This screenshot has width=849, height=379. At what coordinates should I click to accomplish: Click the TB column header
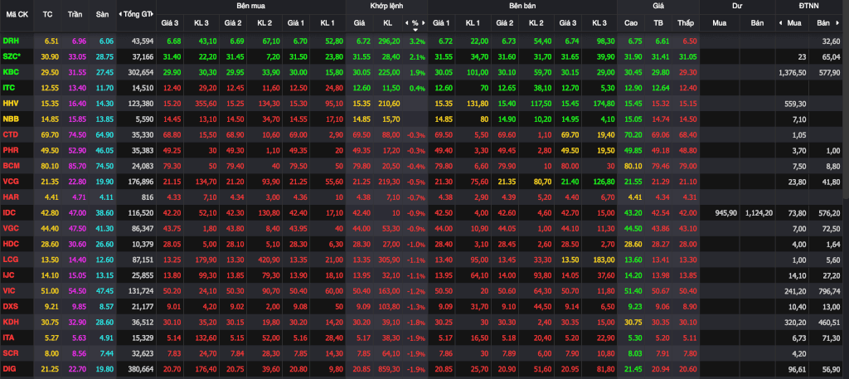point(657,22)
